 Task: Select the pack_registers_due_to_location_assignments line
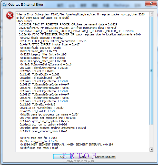80,34
